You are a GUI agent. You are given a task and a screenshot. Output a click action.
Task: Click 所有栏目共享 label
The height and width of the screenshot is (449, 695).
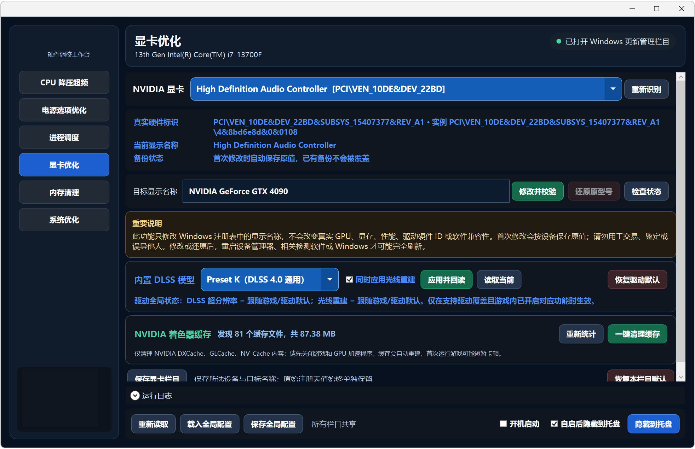334,424
